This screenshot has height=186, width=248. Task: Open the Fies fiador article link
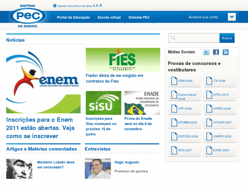click(115, 78)
